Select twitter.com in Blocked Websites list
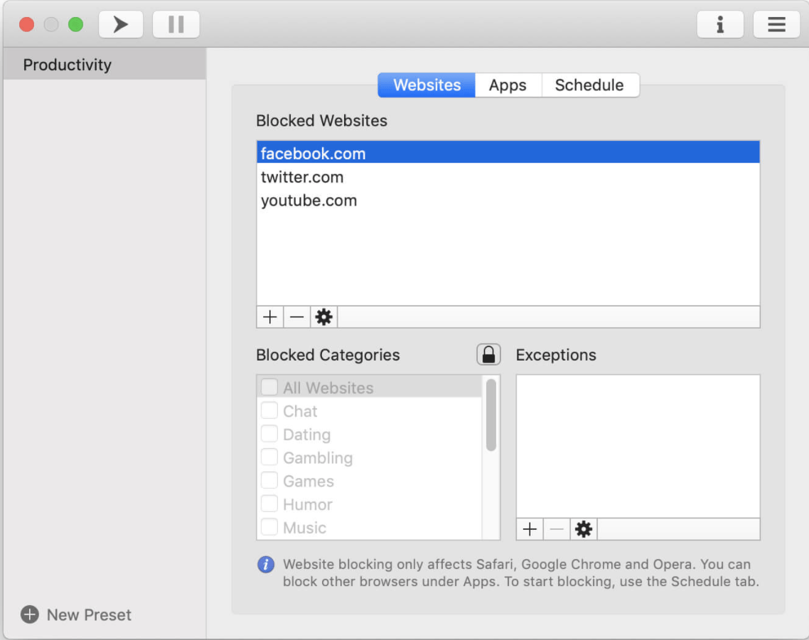Screen dimensions: 809x640 click(x=508, y=177)
